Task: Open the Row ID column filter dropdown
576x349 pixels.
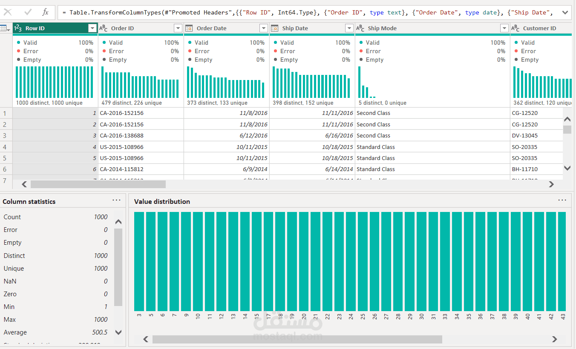Action: pyautogui.click(x=92, y=29)
